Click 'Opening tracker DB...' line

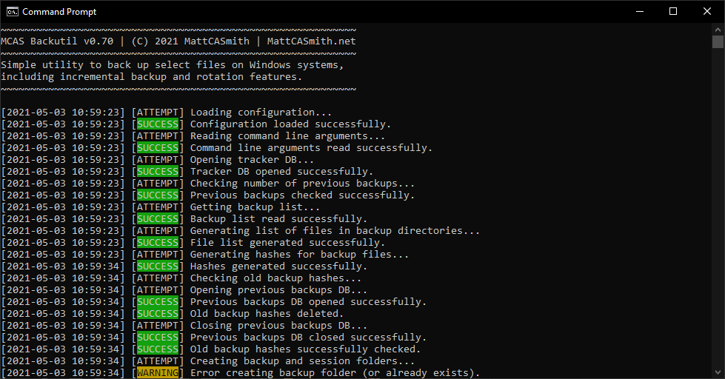click(x=252, y=160)
